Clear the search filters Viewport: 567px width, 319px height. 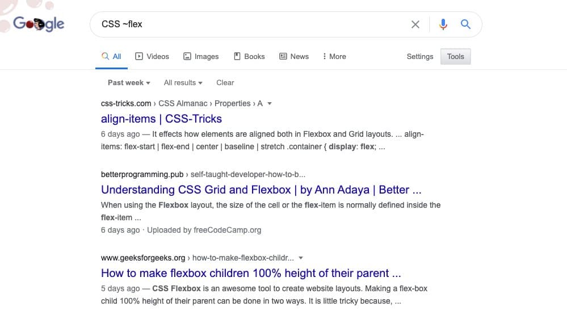[x=225, y=82]
